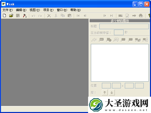
Task: Click the first 位置 position field
Action: click(106, 86)
